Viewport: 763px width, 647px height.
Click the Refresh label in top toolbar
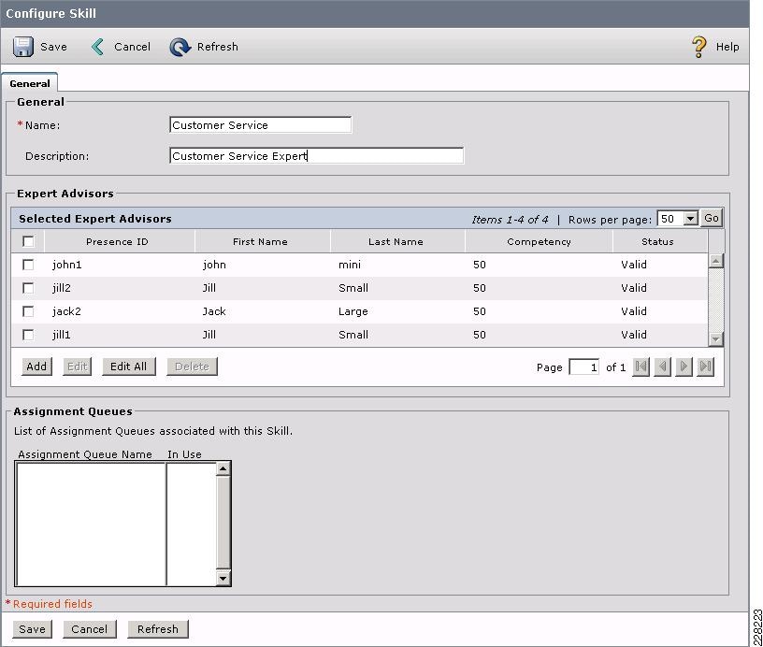[218, 47]
